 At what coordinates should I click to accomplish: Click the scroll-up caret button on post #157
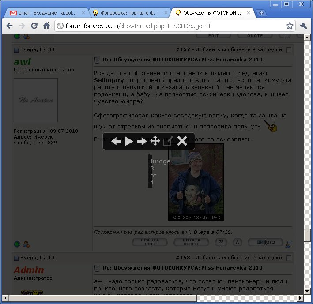(x=238, y=242)
